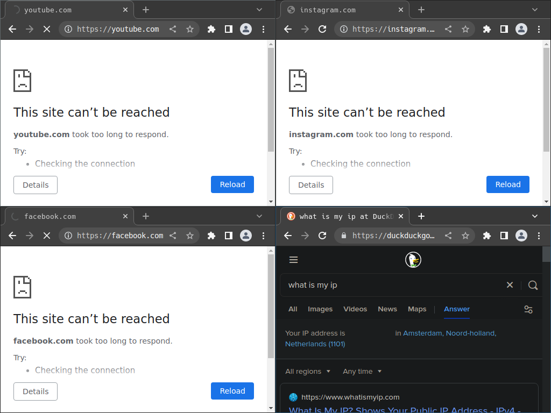Toggle side panel in instagram.com window

click(504, 29)
